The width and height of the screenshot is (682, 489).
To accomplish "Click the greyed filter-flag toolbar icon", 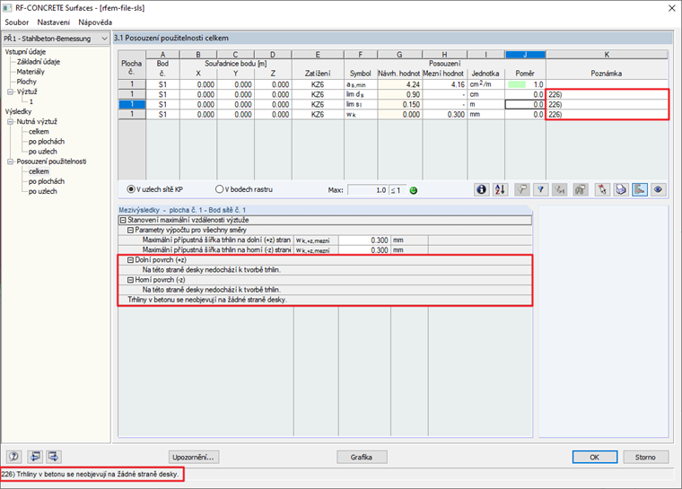I will click(x=522, y=189).
